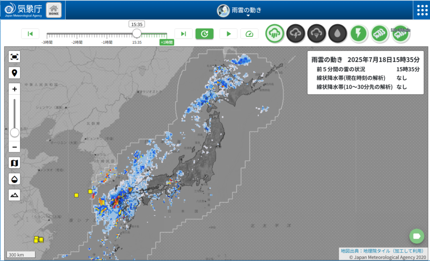Zoom in with the plus button
This screenshot has height=261, width=430.
click(x=14, y=89)
